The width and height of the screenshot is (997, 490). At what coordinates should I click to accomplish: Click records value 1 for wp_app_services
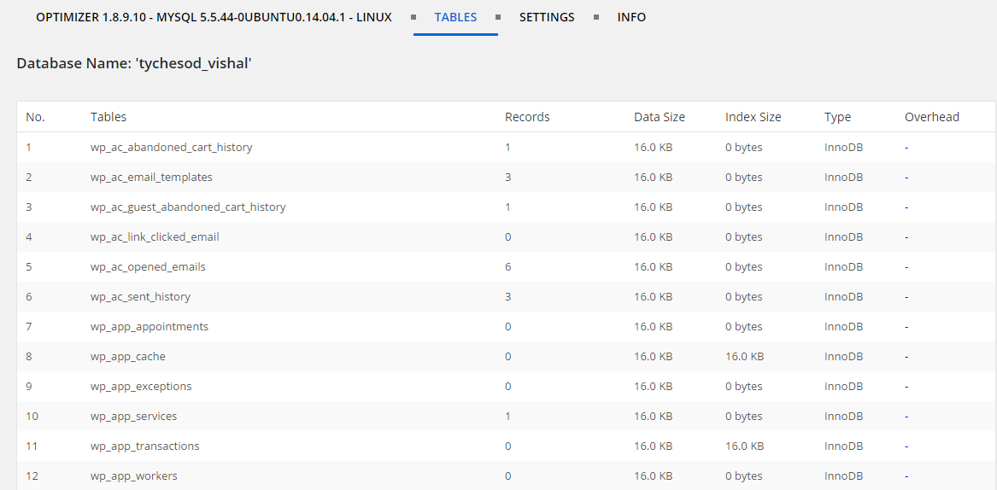507,417
